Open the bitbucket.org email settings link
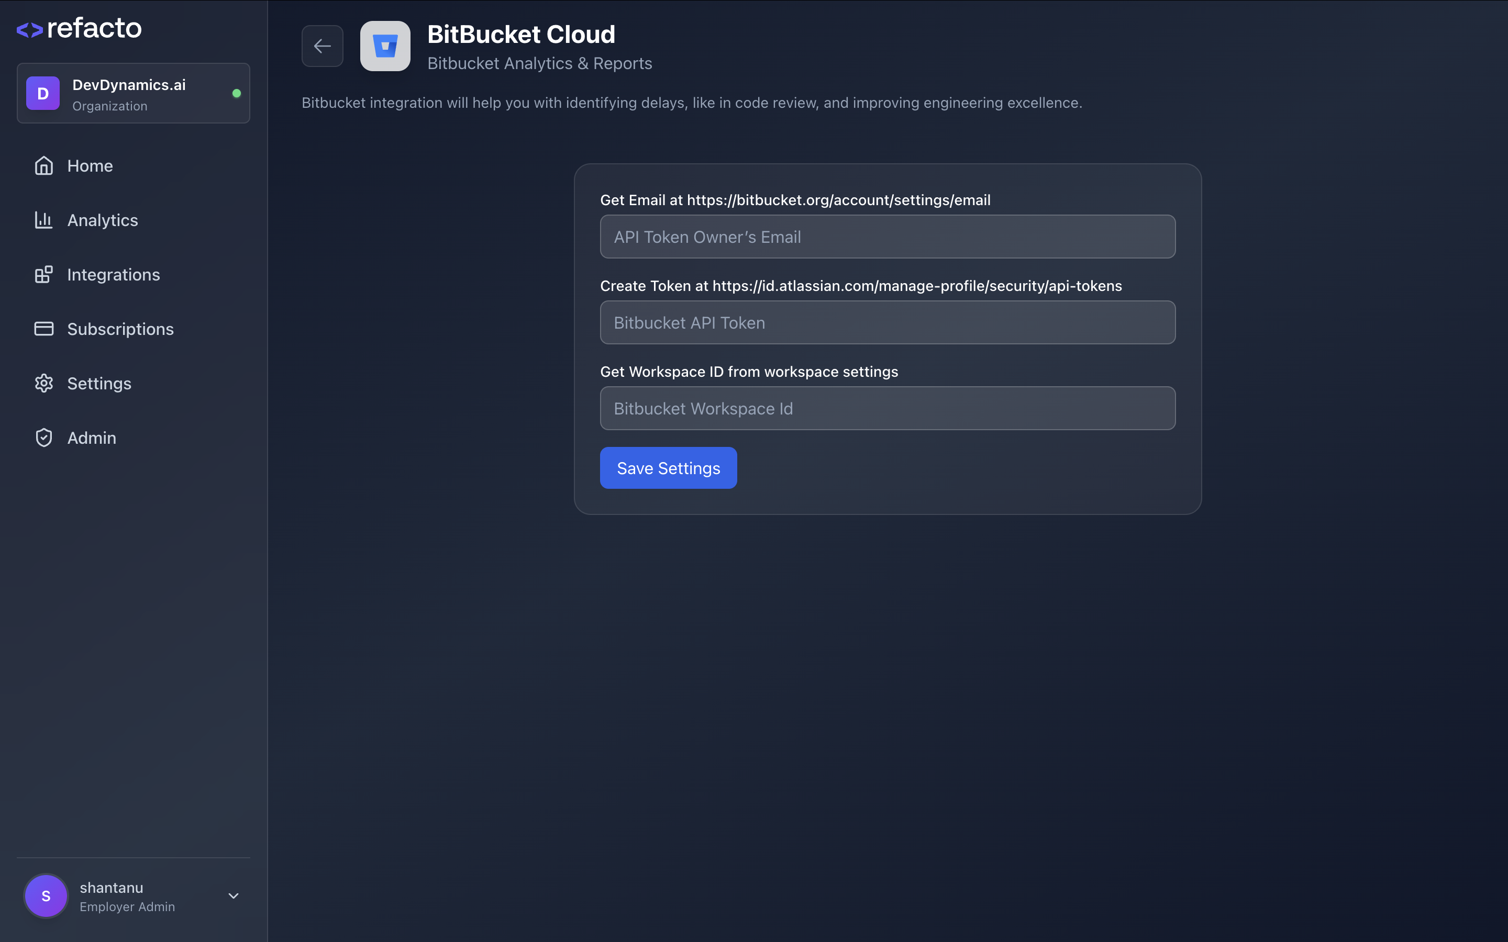The image size is (1508, 942). point(839,200)
